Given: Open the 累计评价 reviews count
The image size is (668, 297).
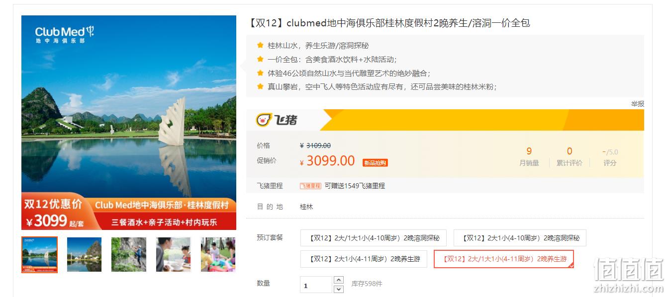Looking at the screenshot, I should [x=570, y=156].
